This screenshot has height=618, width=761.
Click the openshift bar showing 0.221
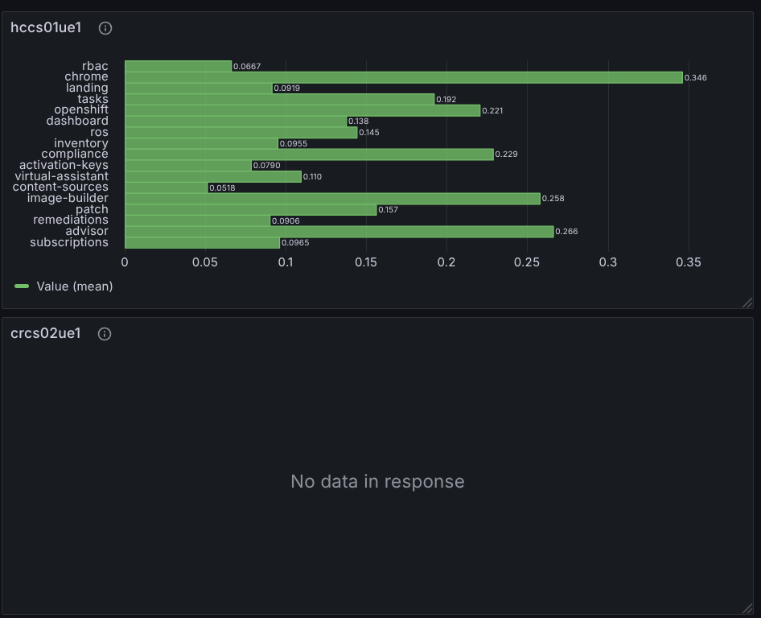(302, 111)
